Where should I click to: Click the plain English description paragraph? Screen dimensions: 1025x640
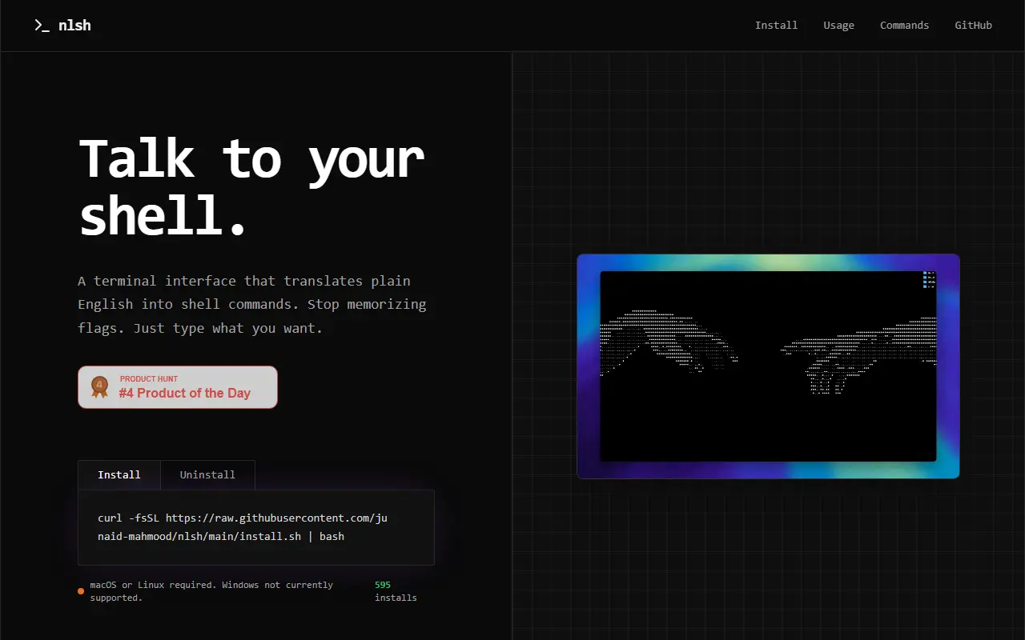[252, 304]
